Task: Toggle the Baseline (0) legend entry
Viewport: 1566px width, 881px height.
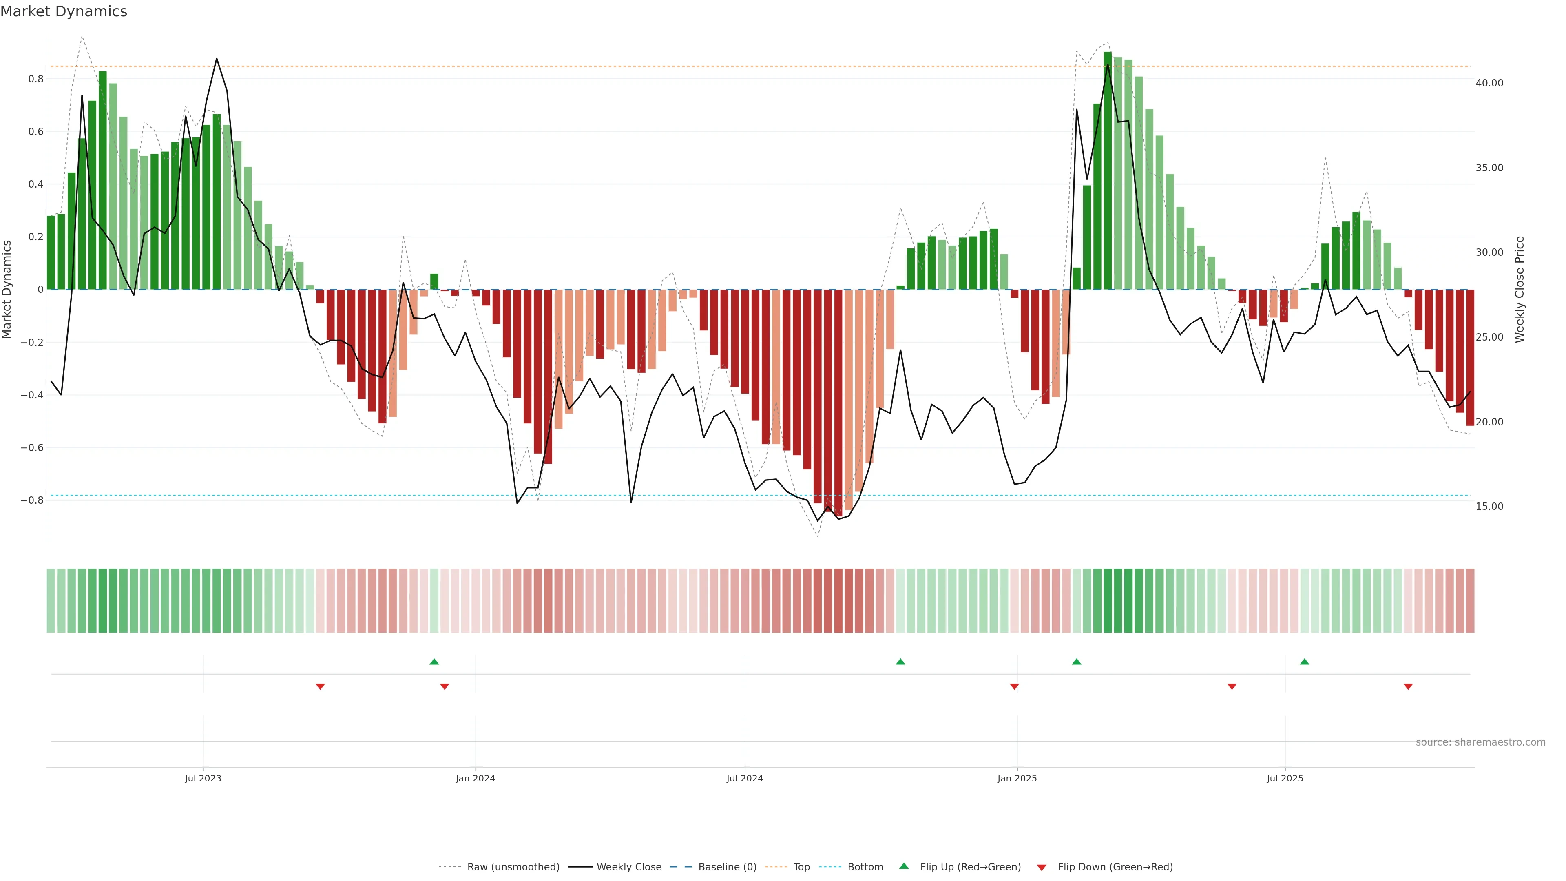Action: coord(727,867)
